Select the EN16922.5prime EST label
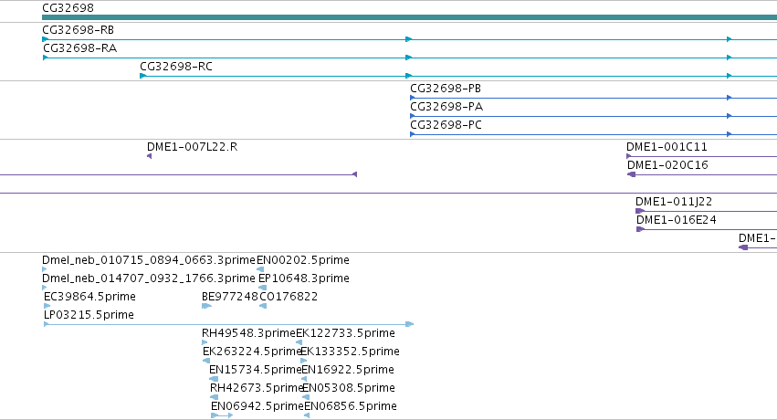This screenshot has width=777, height=420. click(348, 370)
